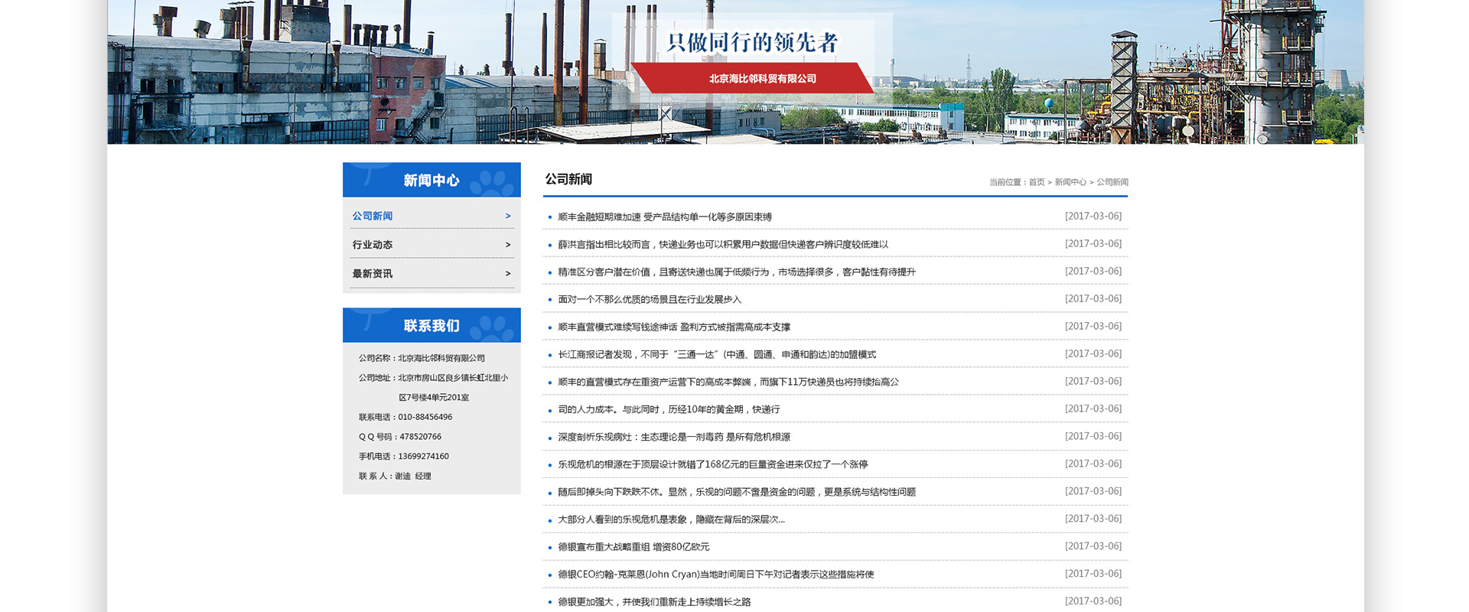Open the 公司新闻 sidebar category
1469x612 pixels.
[x=373, y=216]
